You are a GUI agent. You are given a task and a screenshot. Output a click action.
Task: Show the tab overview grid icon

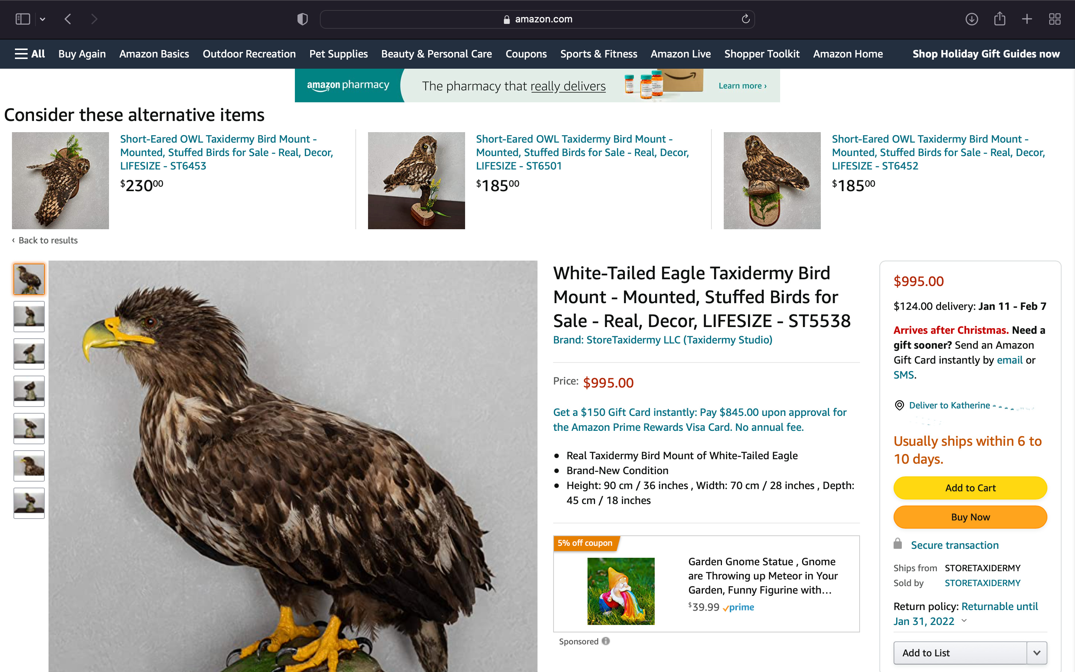1054,19
